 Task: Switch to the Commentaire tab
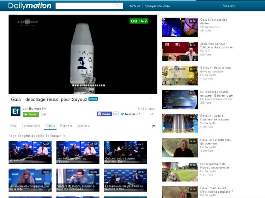click(31, 126)
